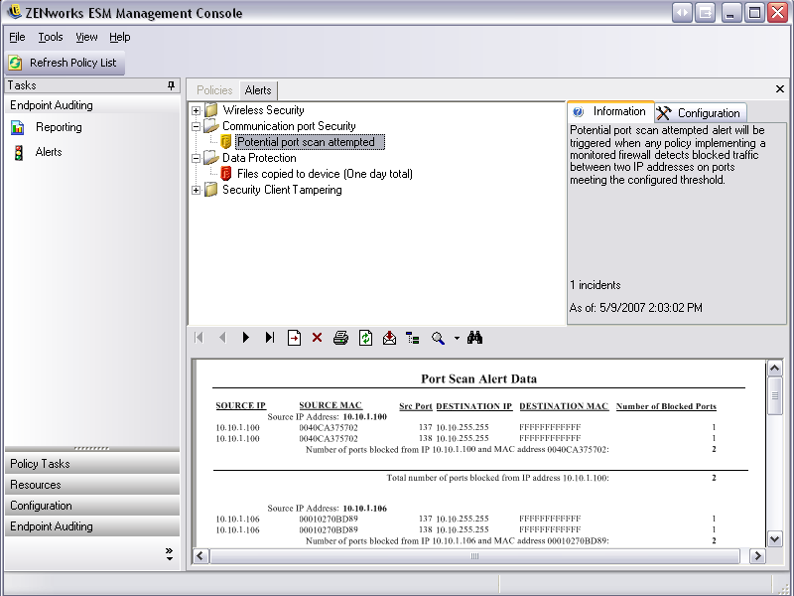Viewport: 794px width, 596px height.
Task: Click the report vertical scrollbar down arrow
Action: click(775, 538)
